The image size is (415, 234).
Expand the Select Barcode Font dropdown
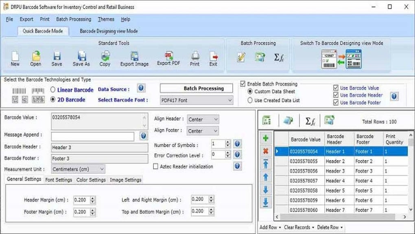click(x=197, y=100)
